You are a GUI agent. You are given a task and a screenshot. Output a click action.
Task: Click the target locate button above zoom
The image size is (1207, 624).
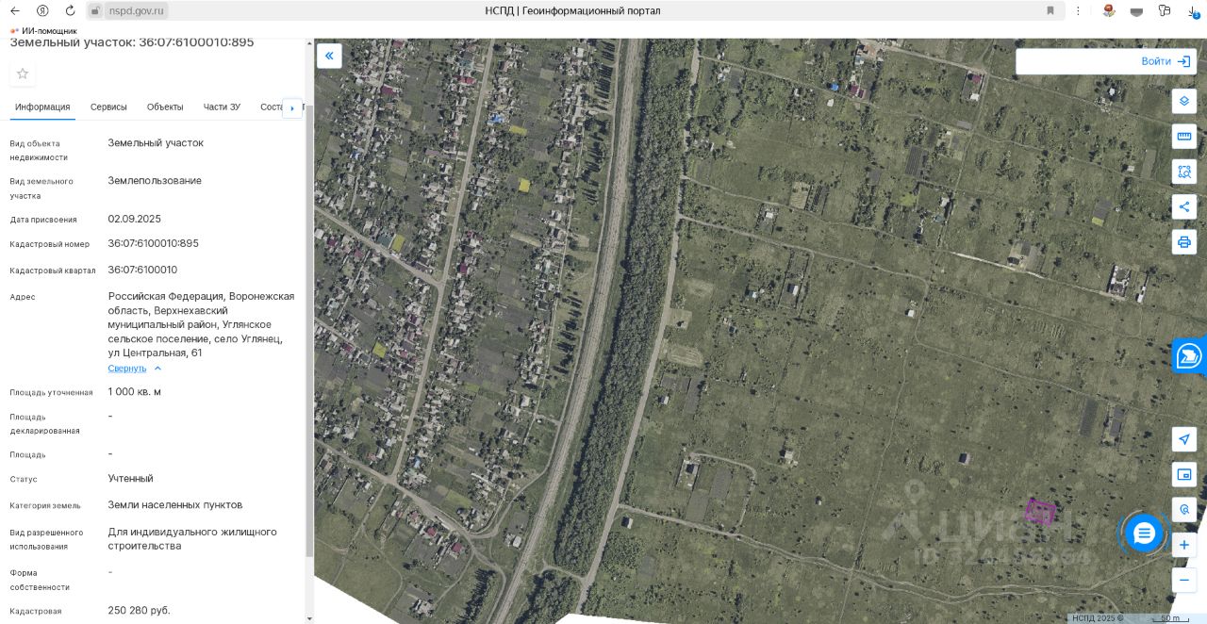pos(1184,509)
